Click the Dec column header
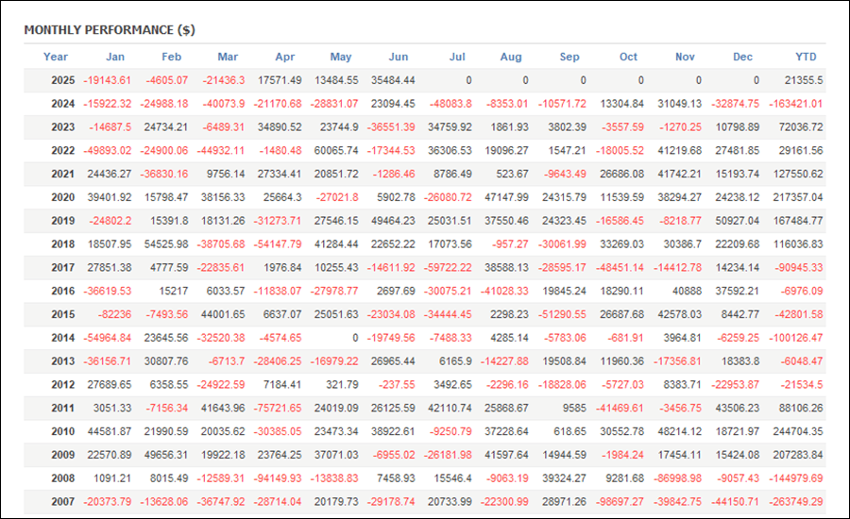 [x=742, y=57]
